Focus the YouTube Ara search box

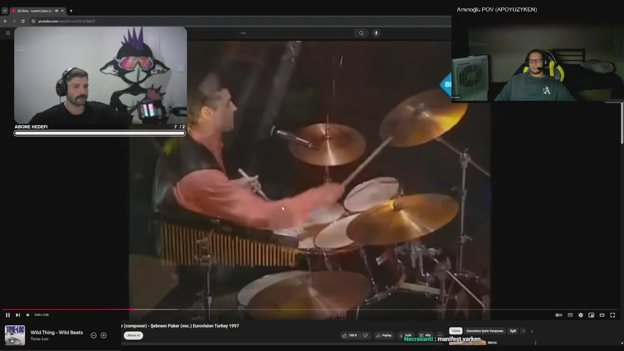click(295, 33)
